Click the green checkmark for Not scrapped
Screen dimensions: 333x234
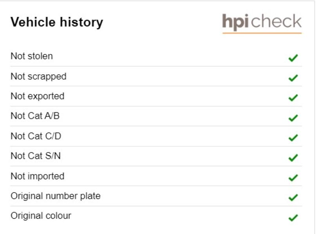click(293, 78)
